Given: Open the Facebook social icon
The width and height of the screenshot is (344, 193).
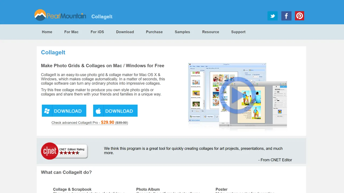Looking at the screenshot, I should (x=286, y=16).
